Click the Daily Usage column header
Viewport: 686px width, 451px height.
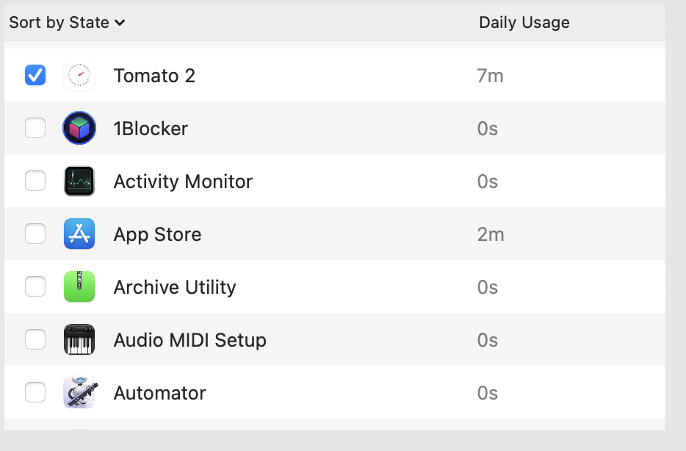coord(524,23)
